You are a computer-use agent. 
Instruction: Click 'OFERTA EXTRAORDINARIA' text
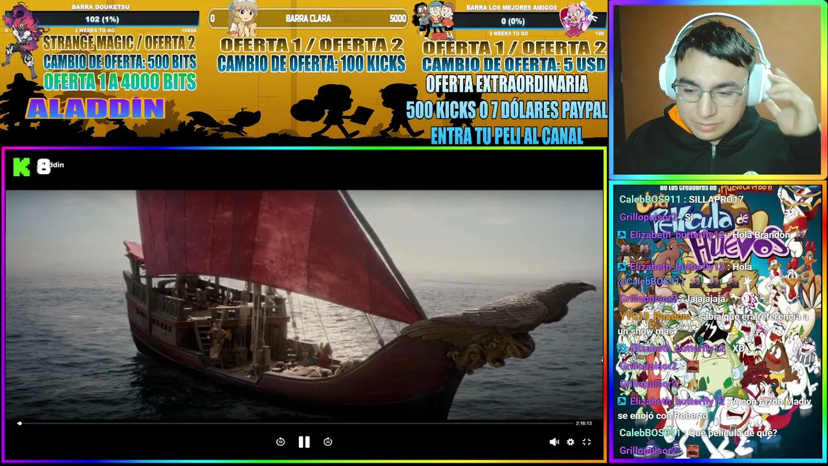tap(507, 84)
